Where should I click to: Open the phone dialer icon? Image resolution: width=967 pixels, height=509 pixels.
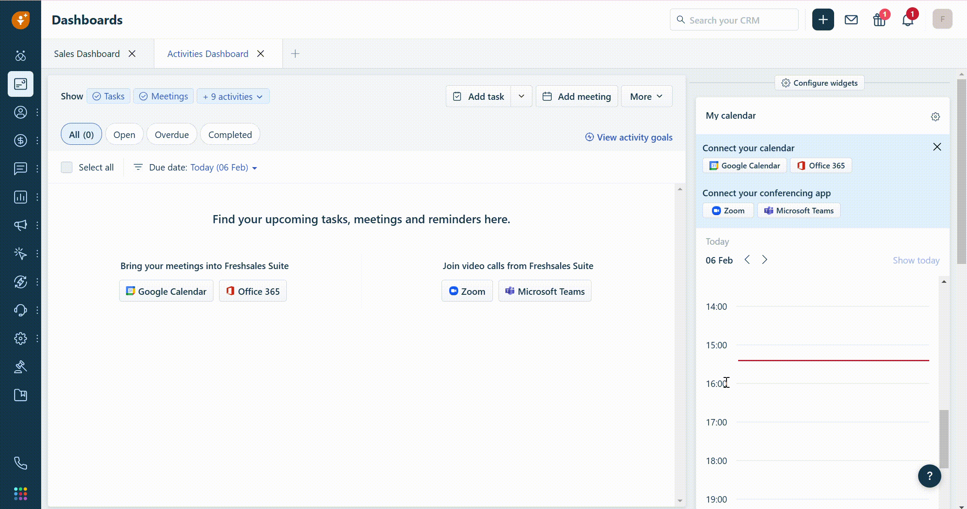20,463
